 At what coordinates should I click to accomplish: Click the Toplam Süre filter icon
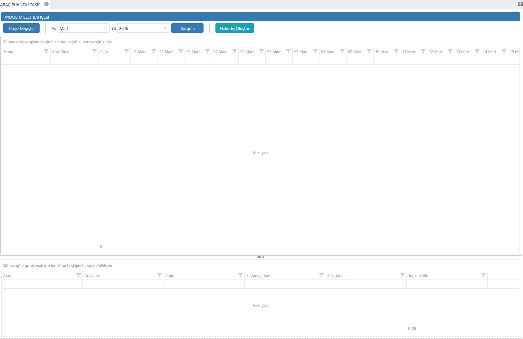coord(483,275)
